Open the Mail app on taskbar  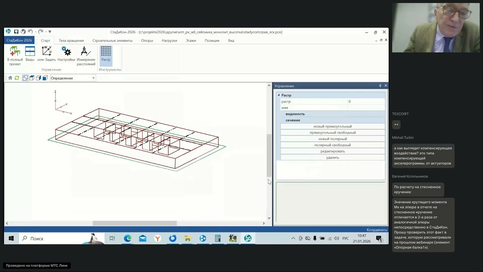coord(143,238)
